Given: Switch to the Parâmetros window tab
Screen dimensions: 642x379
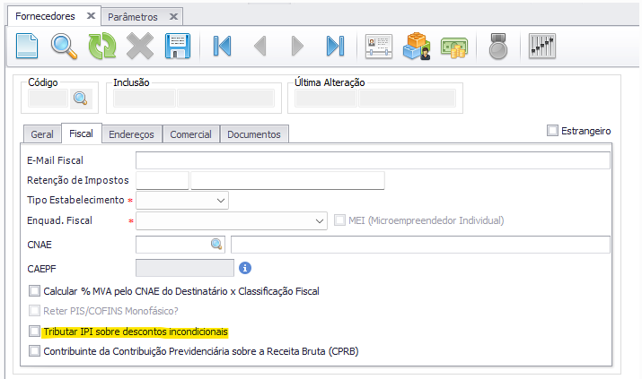Looking at the screenshot, I should [x=132, y=16].
